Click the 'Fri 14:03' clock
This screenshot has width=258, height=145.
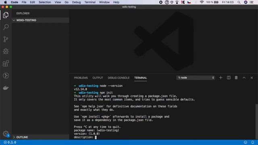click(x=228, y=2)
